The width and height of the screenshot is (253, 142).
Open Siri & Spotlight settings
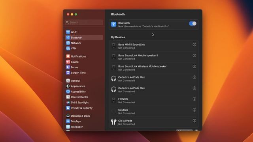(84, 103)
